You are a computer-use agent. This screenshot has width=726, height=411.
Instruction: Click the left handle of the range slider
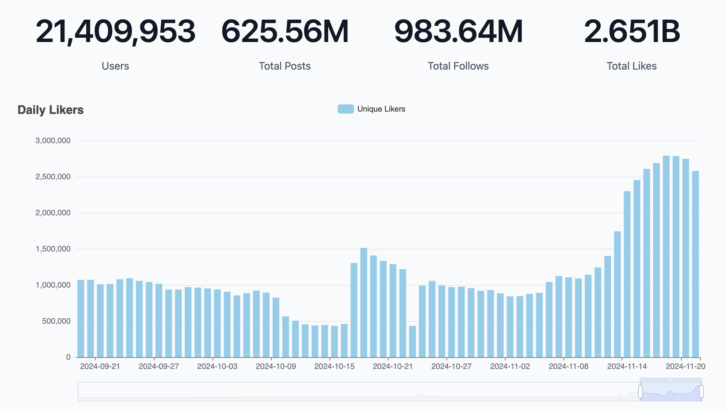(x=640, y=392)
